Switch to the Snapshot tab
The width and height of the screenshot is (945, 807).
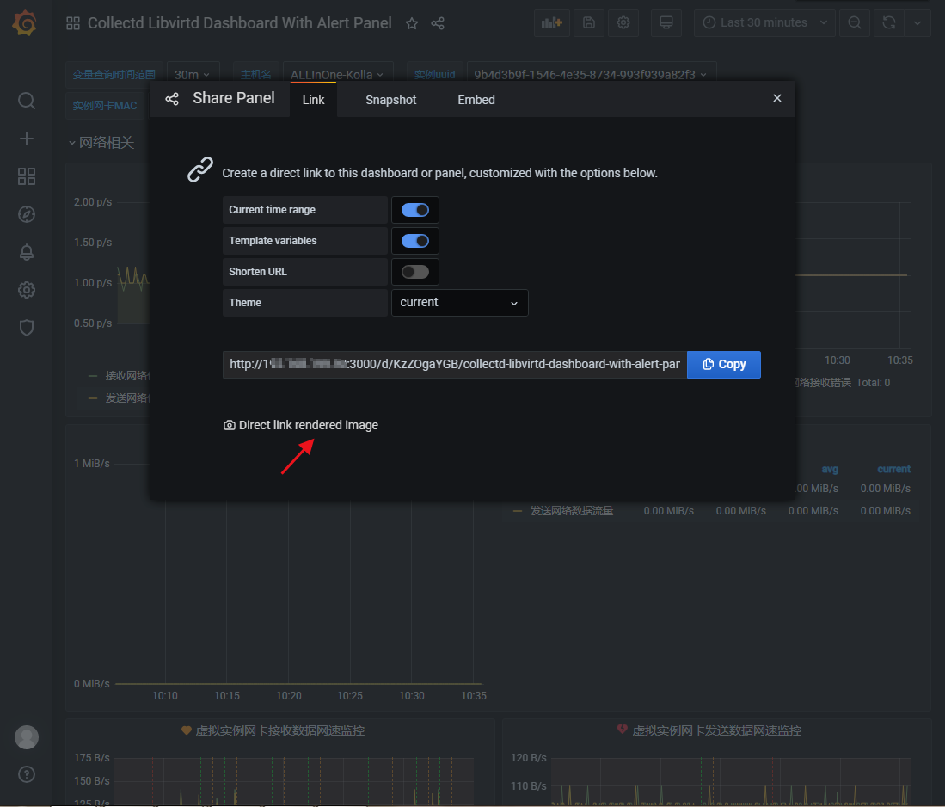(390, 99)
